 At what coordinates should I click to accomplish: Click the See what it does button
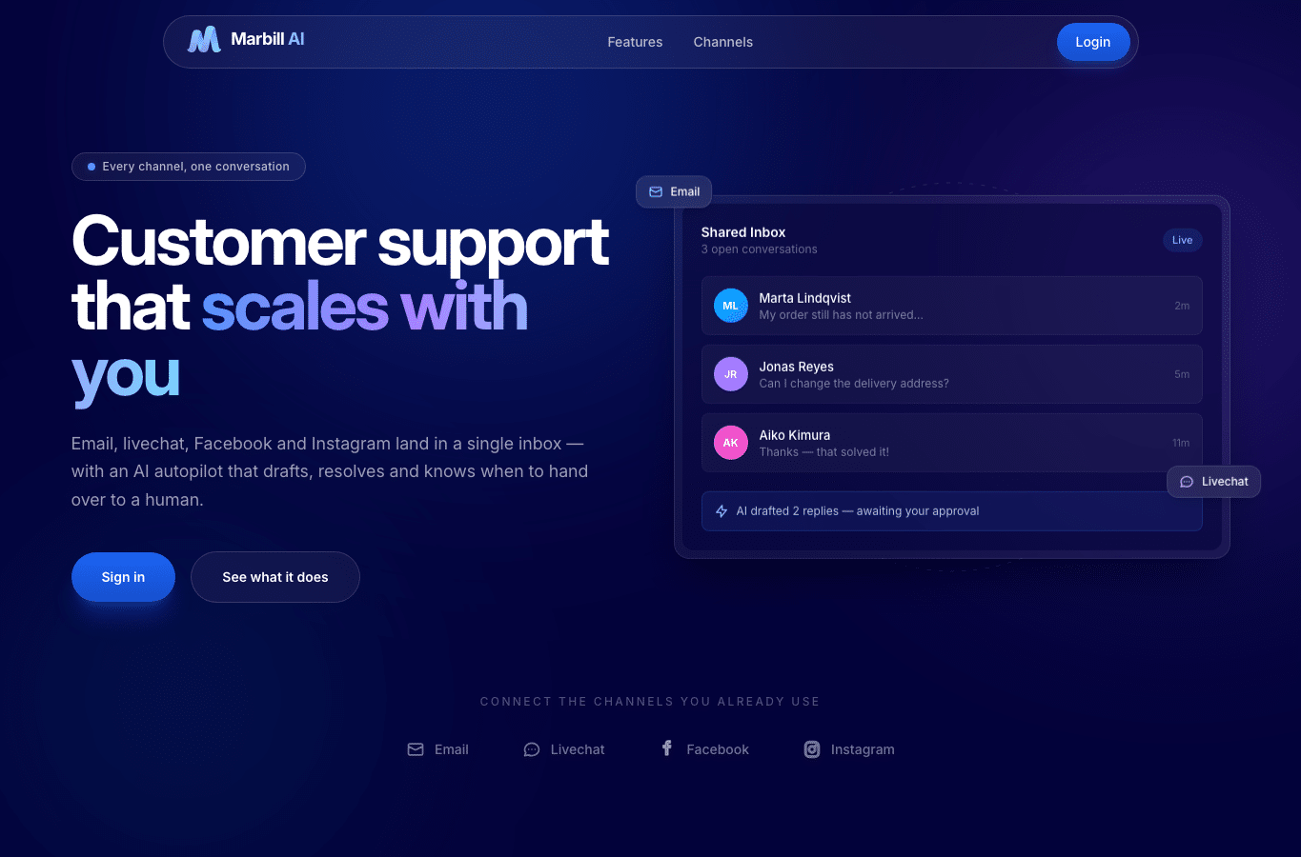click(x=275, y=577)
